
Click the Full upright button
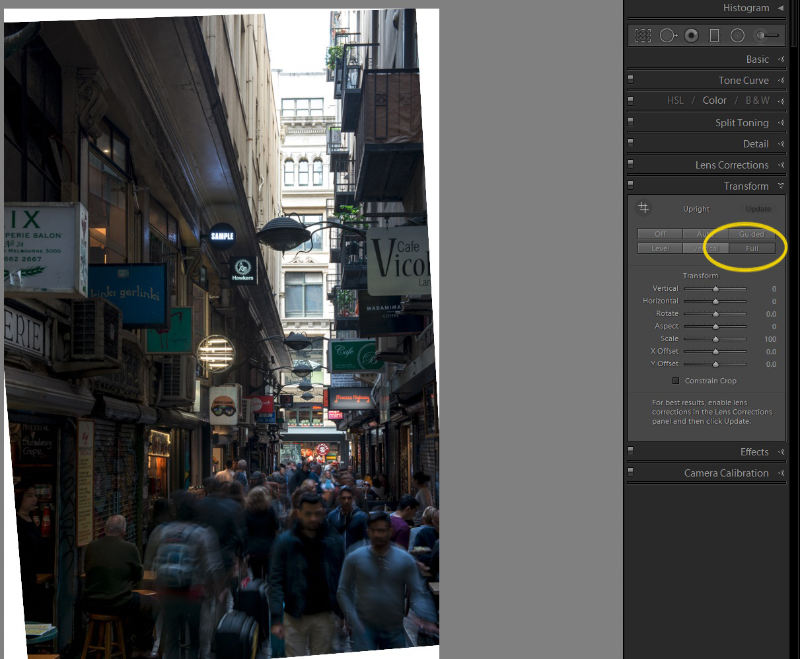click(752, 249)
